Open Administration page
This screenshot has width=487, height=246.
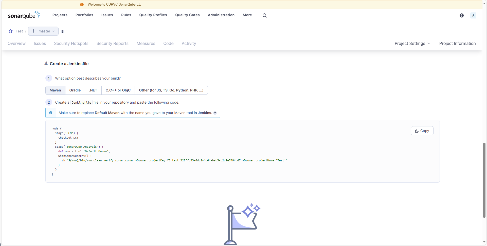pyautogui.click(x=221, y=15)
